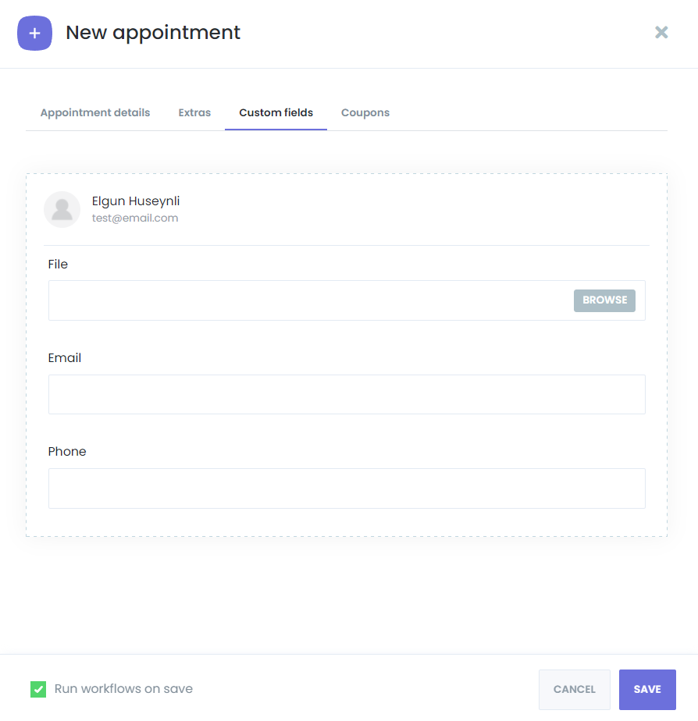Image resolution: width=698 pixels, height=721 pixels.
Task: Click the Run workflows on save label
Action: (123, 689)
